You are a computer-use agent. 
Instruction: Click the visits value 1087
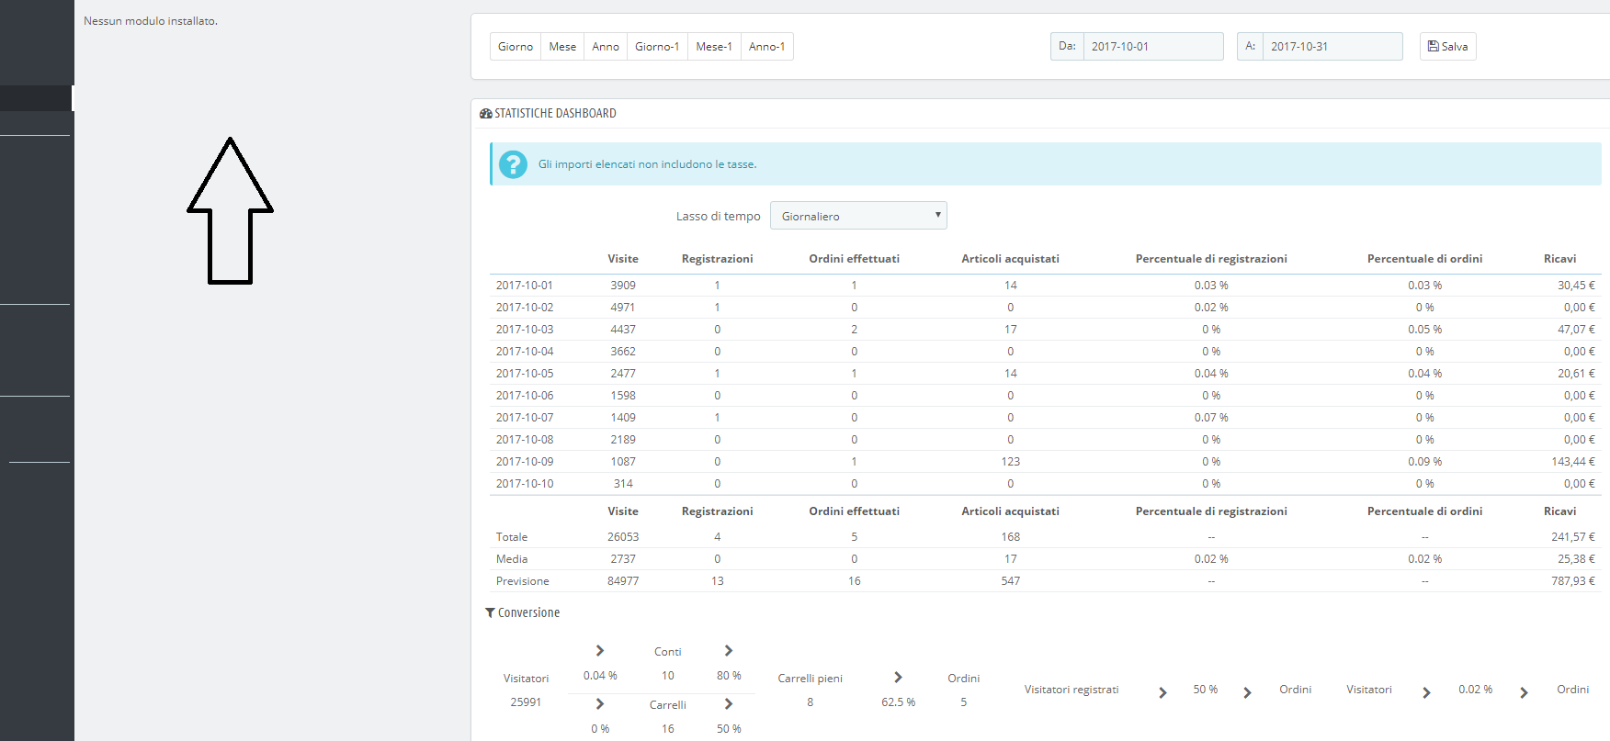tap(623, 462)
